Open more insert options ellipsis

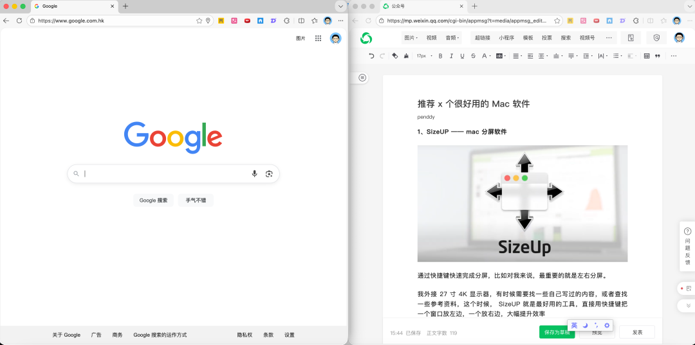click(x=609, y=38)
